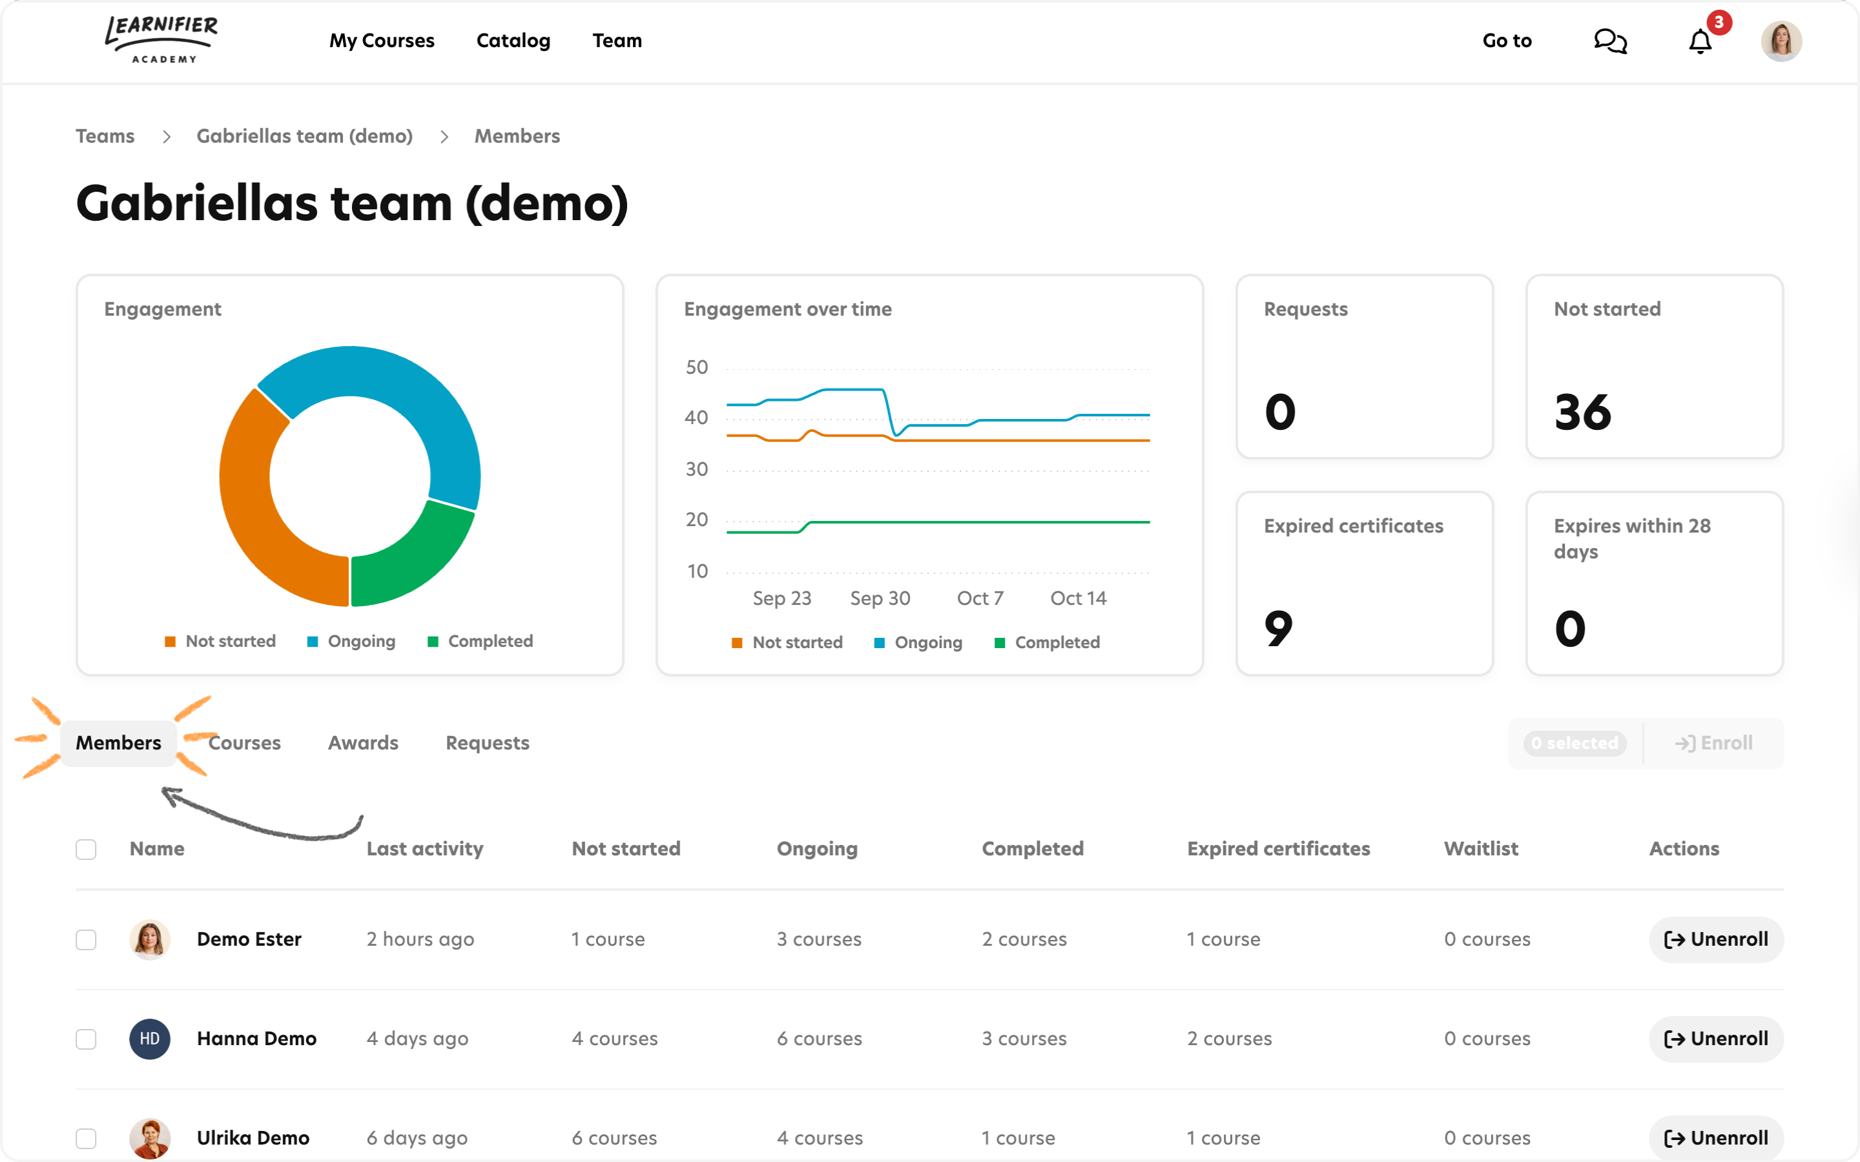
Task: Open the notifications bell
Action: 1700,41
